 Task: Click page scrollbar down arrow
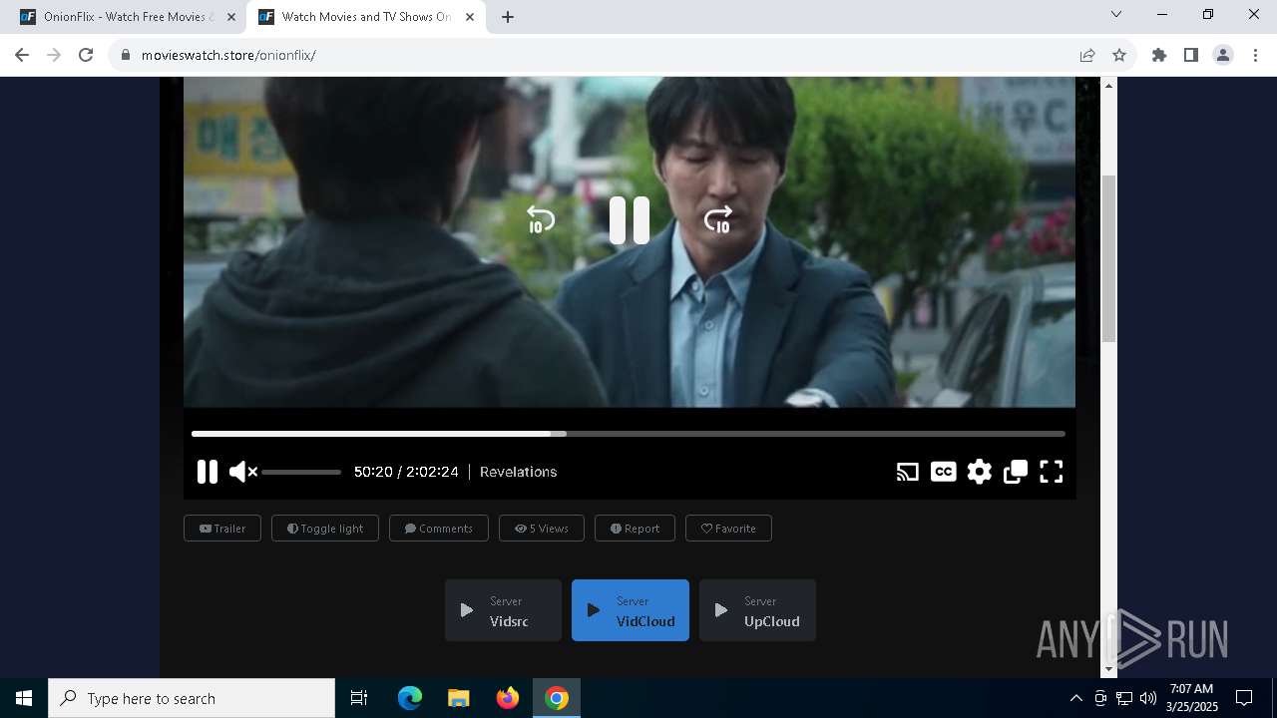pyautogui.click(x=1108, y=669)
